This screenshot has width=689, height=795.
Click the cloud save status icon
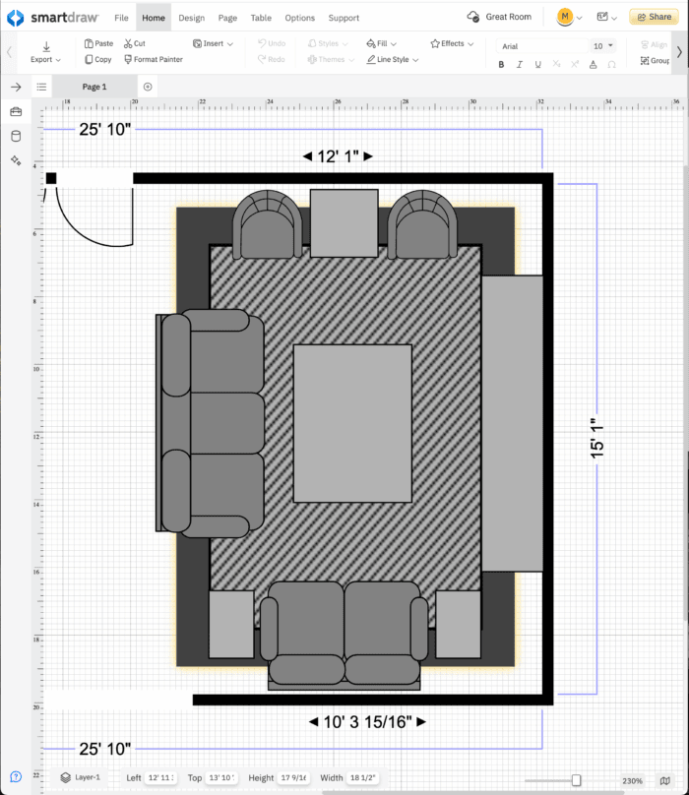tap(472, 17)
